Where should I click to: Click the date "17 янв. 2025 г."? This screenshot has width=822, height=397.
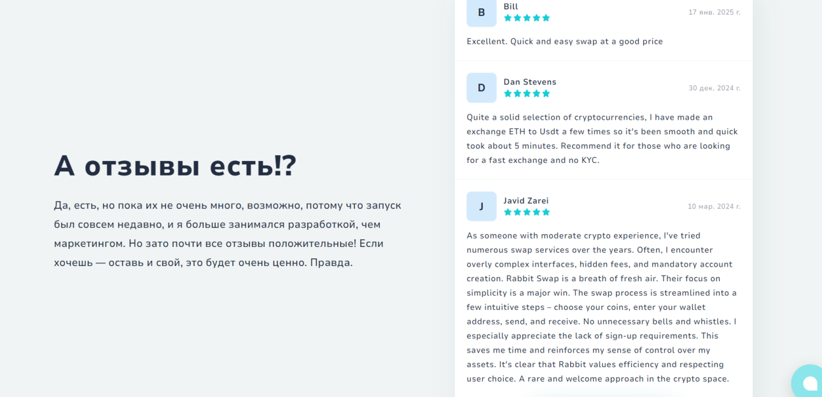tap(714, 12)
